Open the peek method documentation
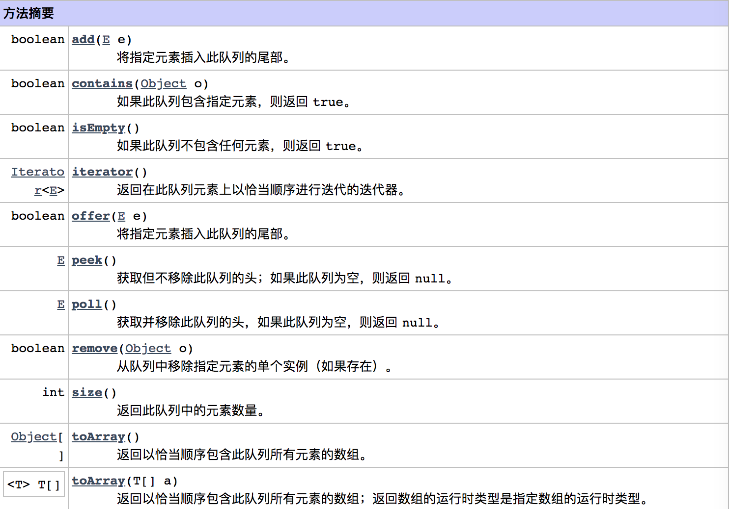Viewport: 729px width, 509px height. coord(86,260)
